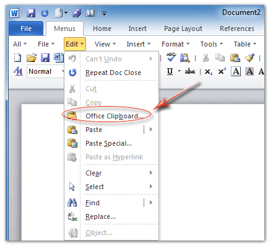Viewport: 273px width, 248px height.
Task: Switch to the Insert ribbon tab
Action: [137, 29]
